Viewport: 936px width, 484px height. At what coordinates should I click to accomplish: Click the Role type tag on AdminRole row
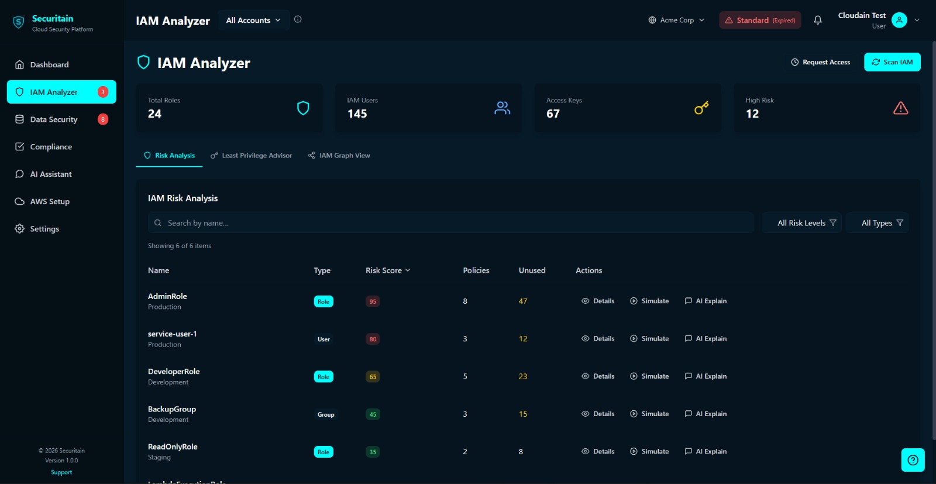[324, 301]
